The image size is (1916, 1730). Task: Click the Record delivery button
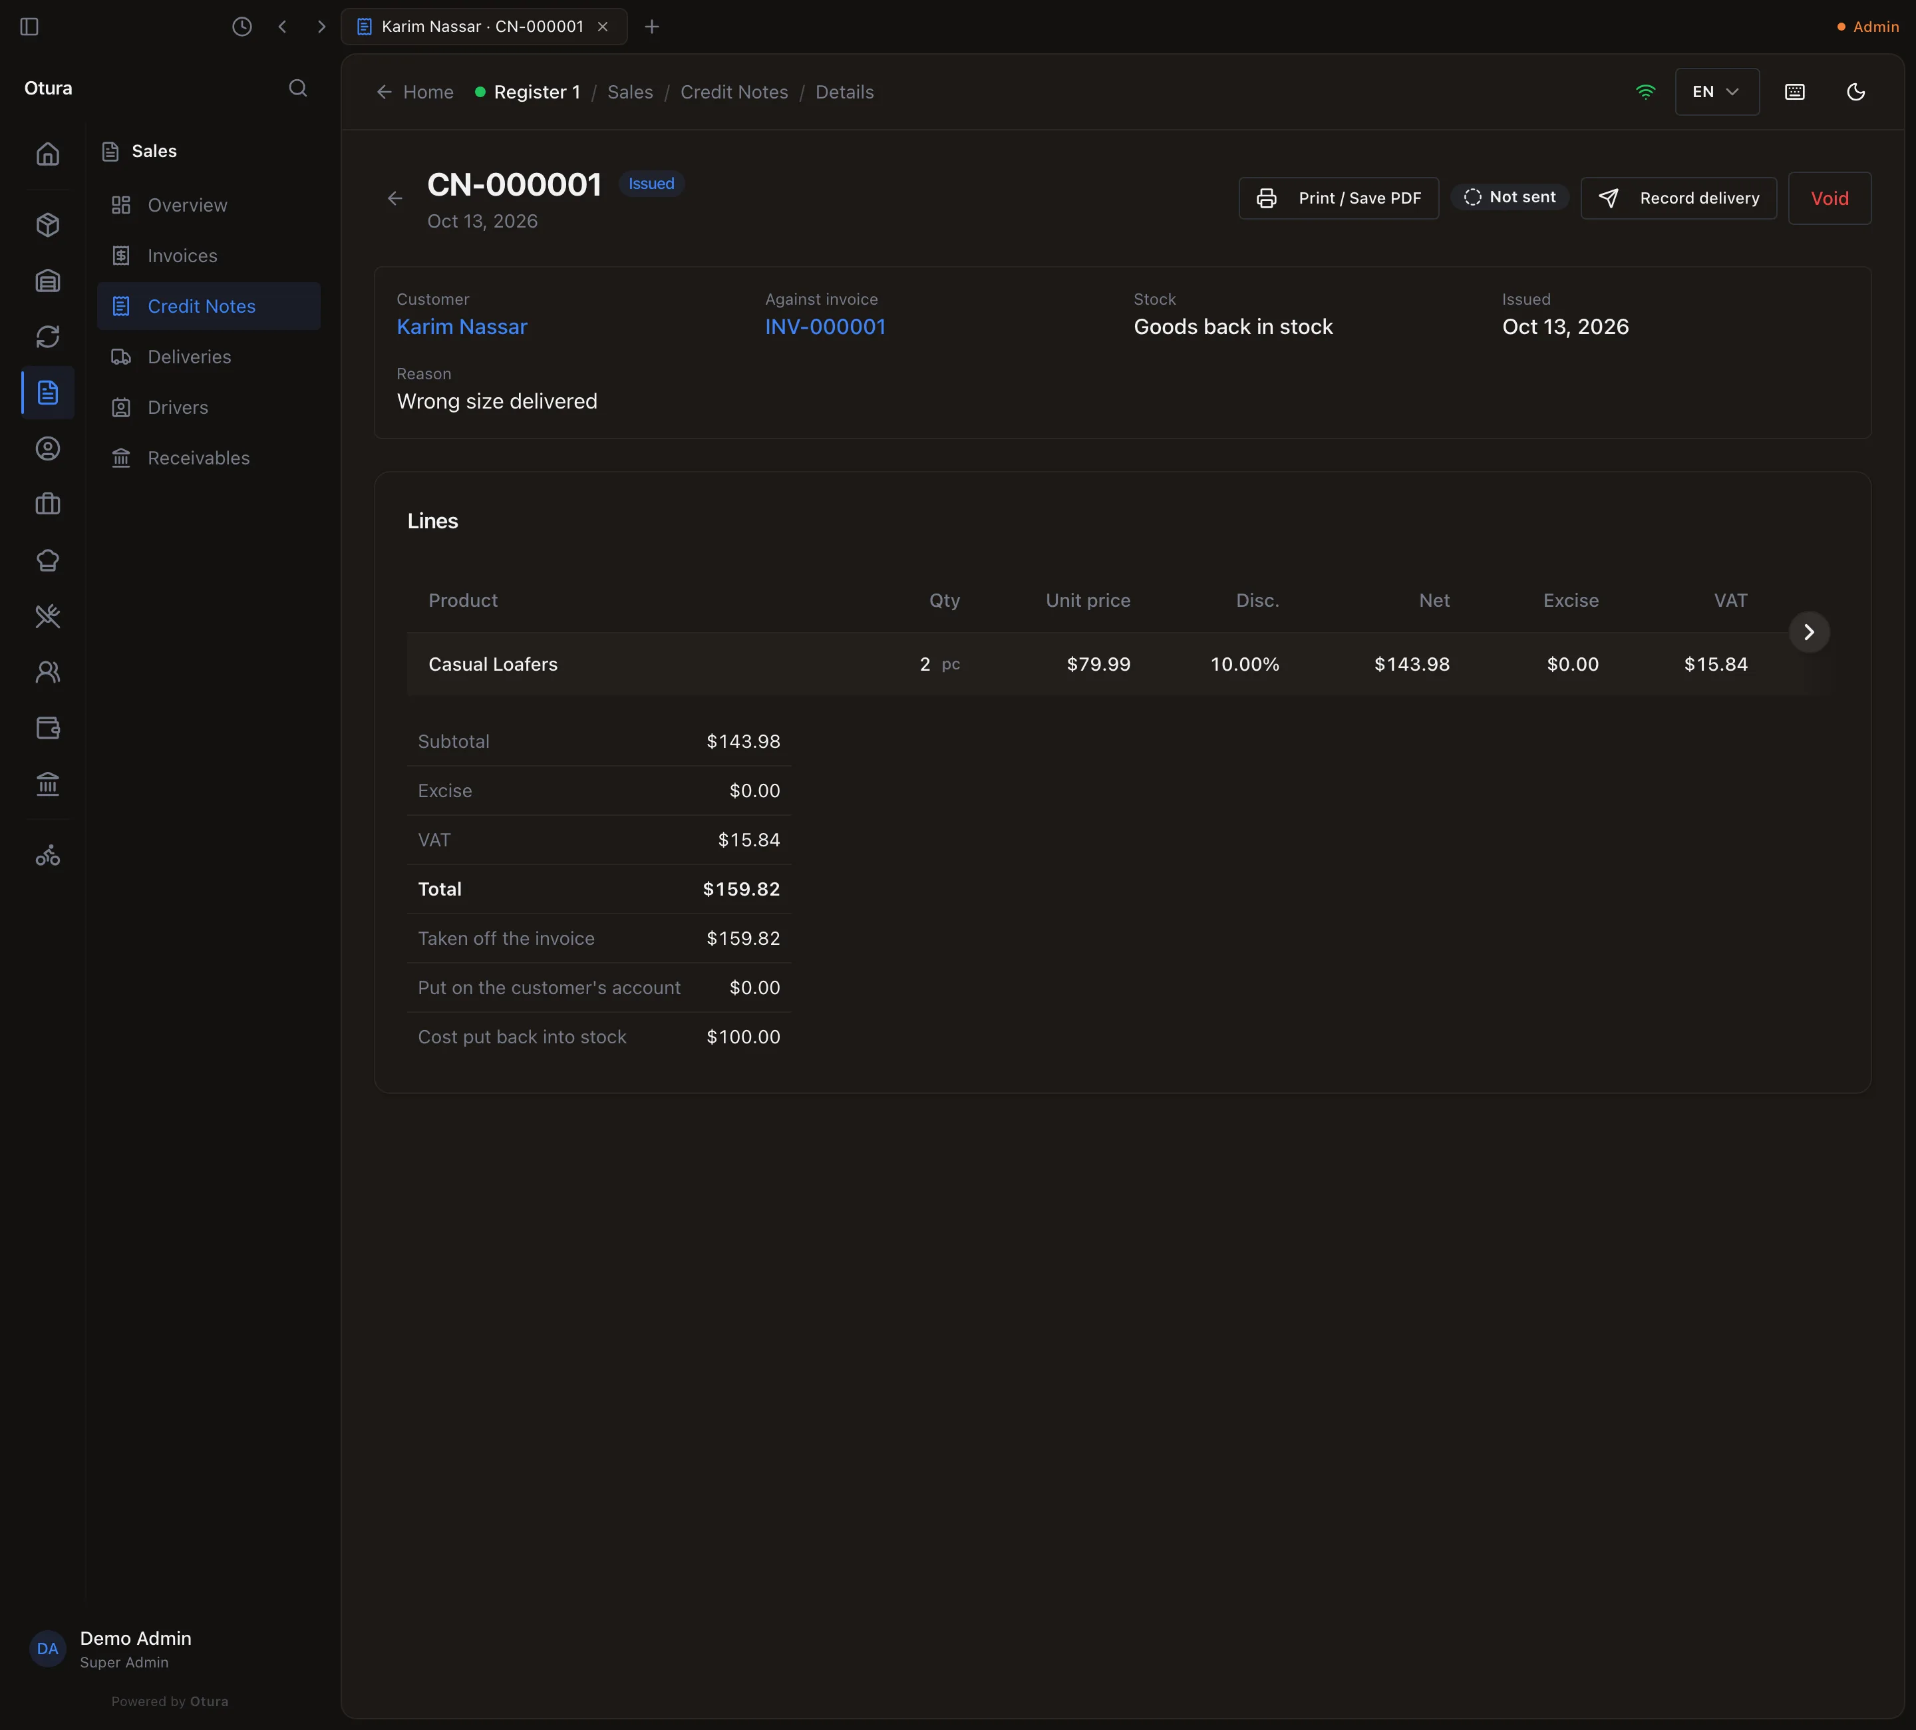1678,199
